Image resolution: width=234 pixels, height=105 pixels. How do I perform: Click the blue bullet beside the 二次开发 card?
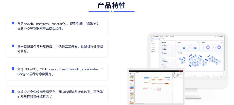click(x=13, y=46)
